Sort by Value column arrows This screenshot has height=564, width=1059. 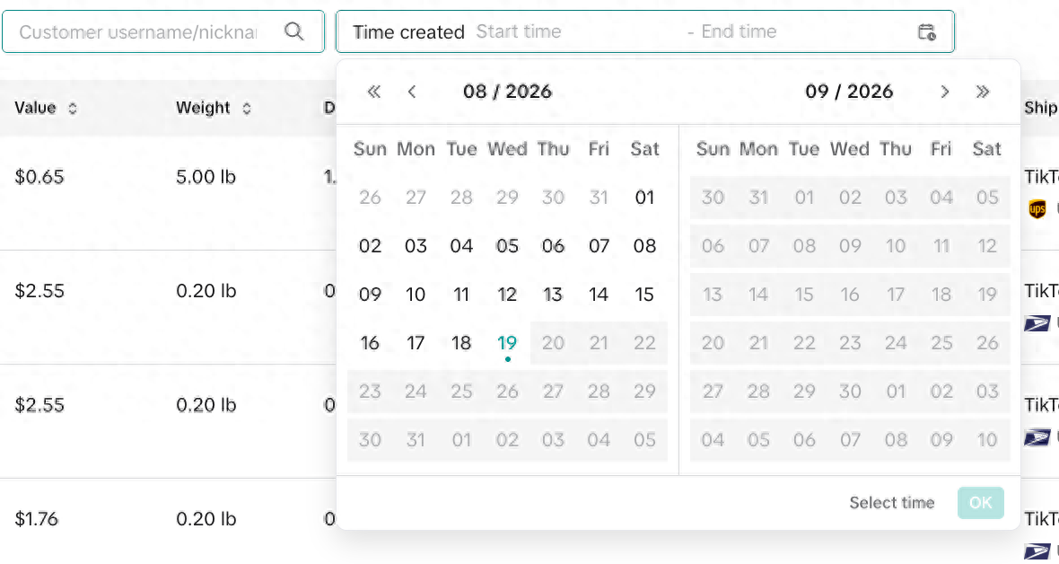coord(73,108)
